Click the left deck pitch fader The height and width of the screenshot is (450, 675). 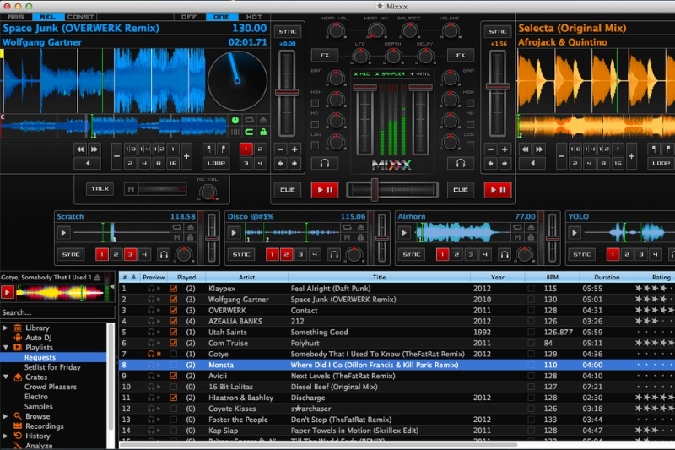point(287,93)
